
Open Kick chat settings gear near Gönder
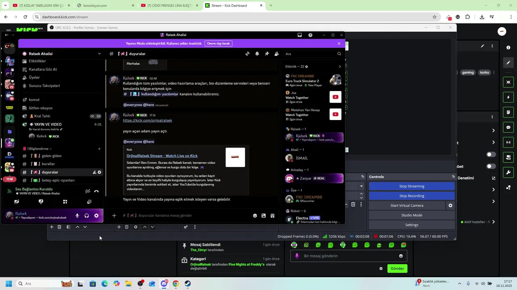coord(381,269)
